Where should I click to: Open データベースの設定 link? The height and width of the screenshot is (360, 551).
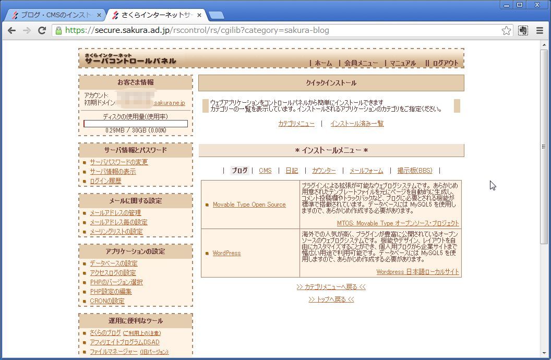click(114, 263)
